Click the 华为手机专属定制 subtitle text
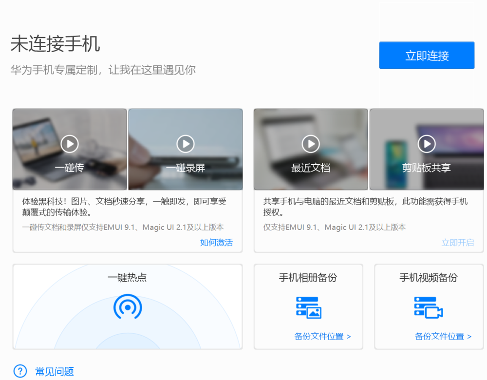Viewport: 487px width, 380px height. [x=103, y=70]
